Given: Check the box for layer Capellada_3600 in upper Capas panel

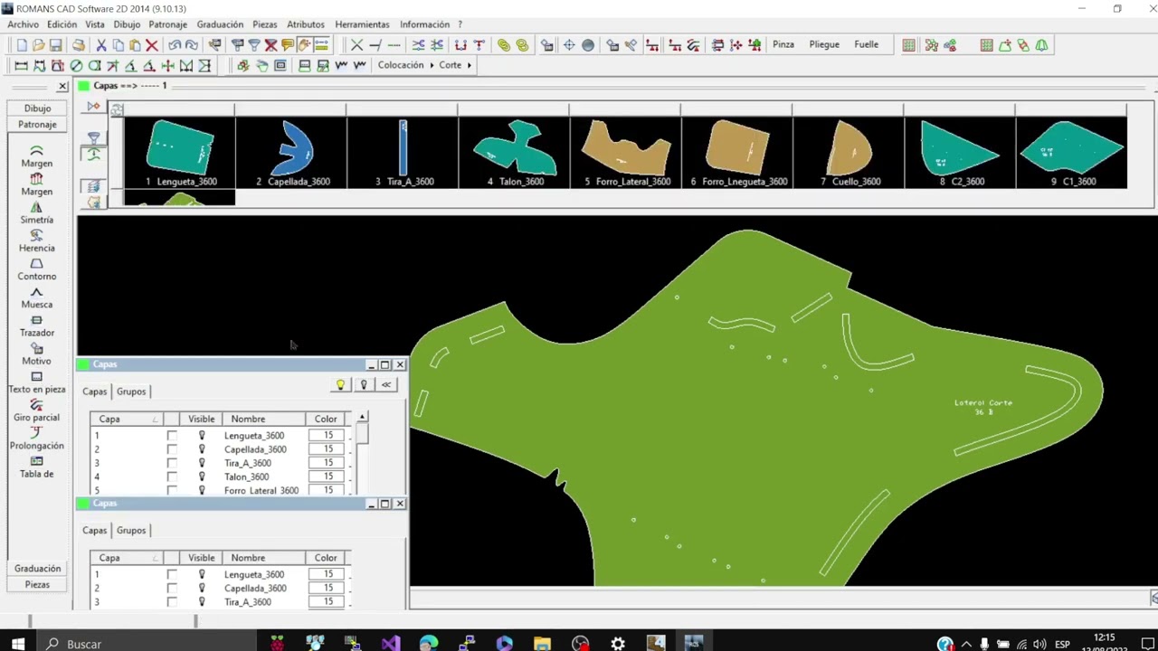Looking at the screenshot, I should (x=172, y=449).
